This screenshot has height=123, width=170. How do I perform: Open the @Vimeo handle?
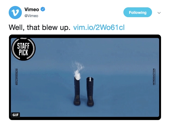pos(31,16)
